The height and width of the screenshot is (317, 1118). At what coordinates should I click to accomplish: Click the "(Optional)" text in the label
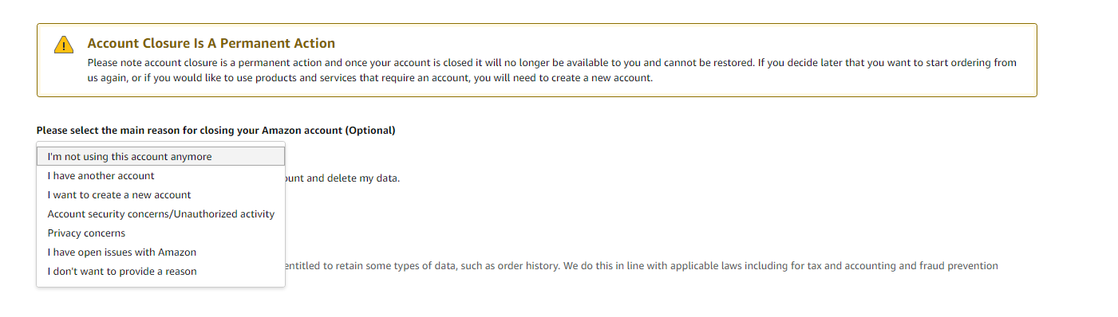coord(369,130)
